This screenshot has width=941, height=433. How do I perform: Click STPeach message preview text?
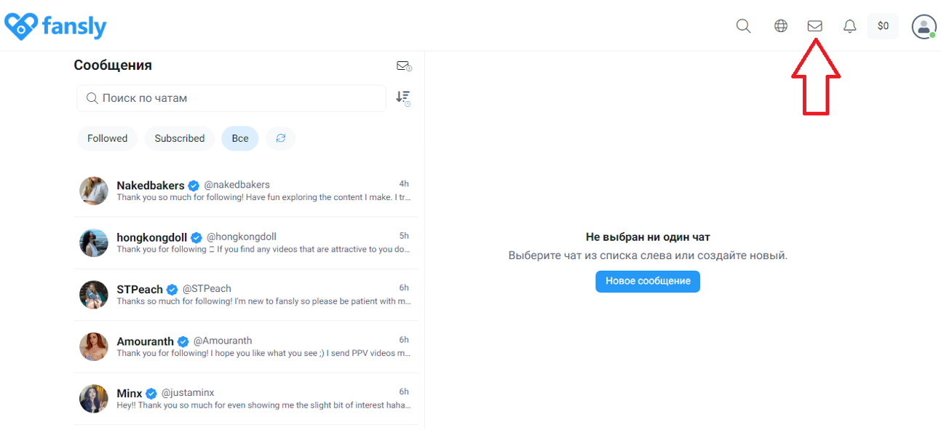coord(263,301)
